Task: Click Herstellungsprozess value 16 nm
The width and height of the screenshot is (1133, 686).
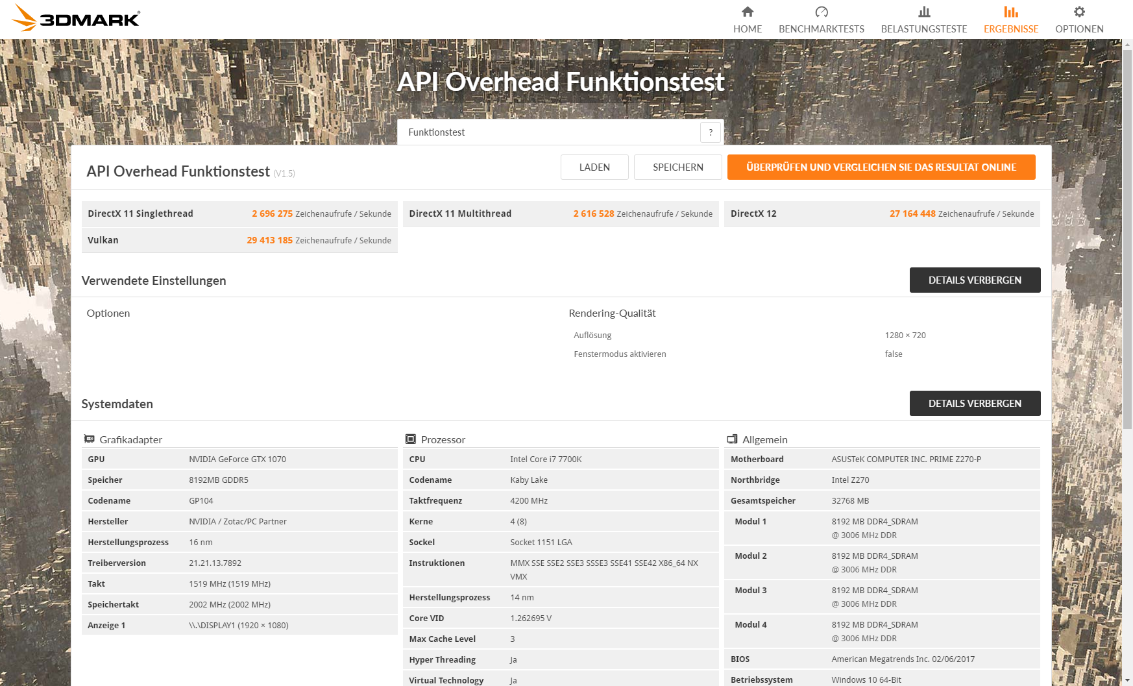Action: (201, 543)
